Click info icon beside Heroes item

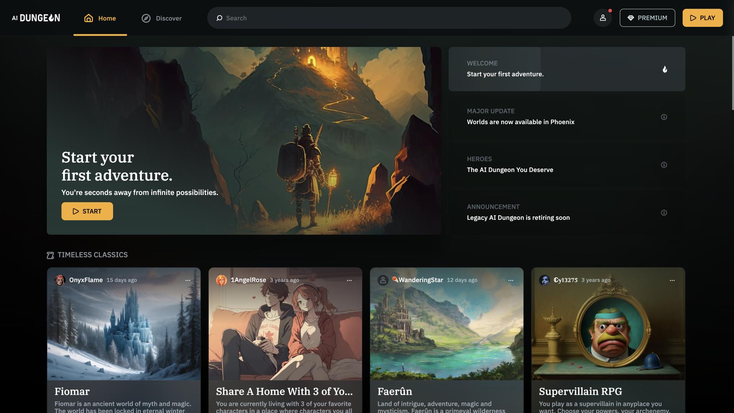664,165
